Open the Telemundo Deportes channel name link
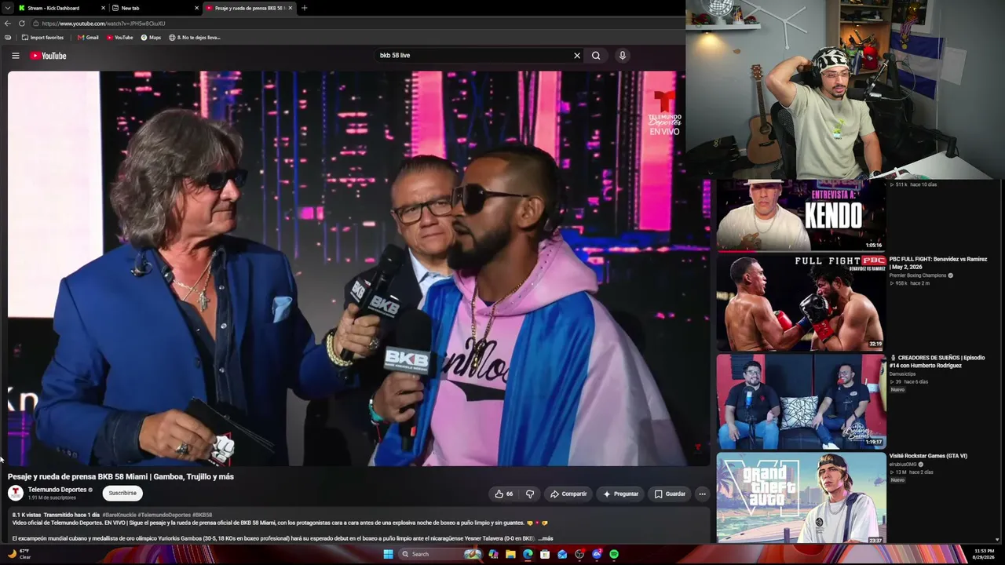The width and height of the screenshot is (1005, 565). point(57,490)
